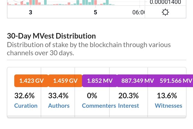This screenshot has width=193, height=129.
Task: Select the 887.349 MV badge
Action: (x=137, y=81)
